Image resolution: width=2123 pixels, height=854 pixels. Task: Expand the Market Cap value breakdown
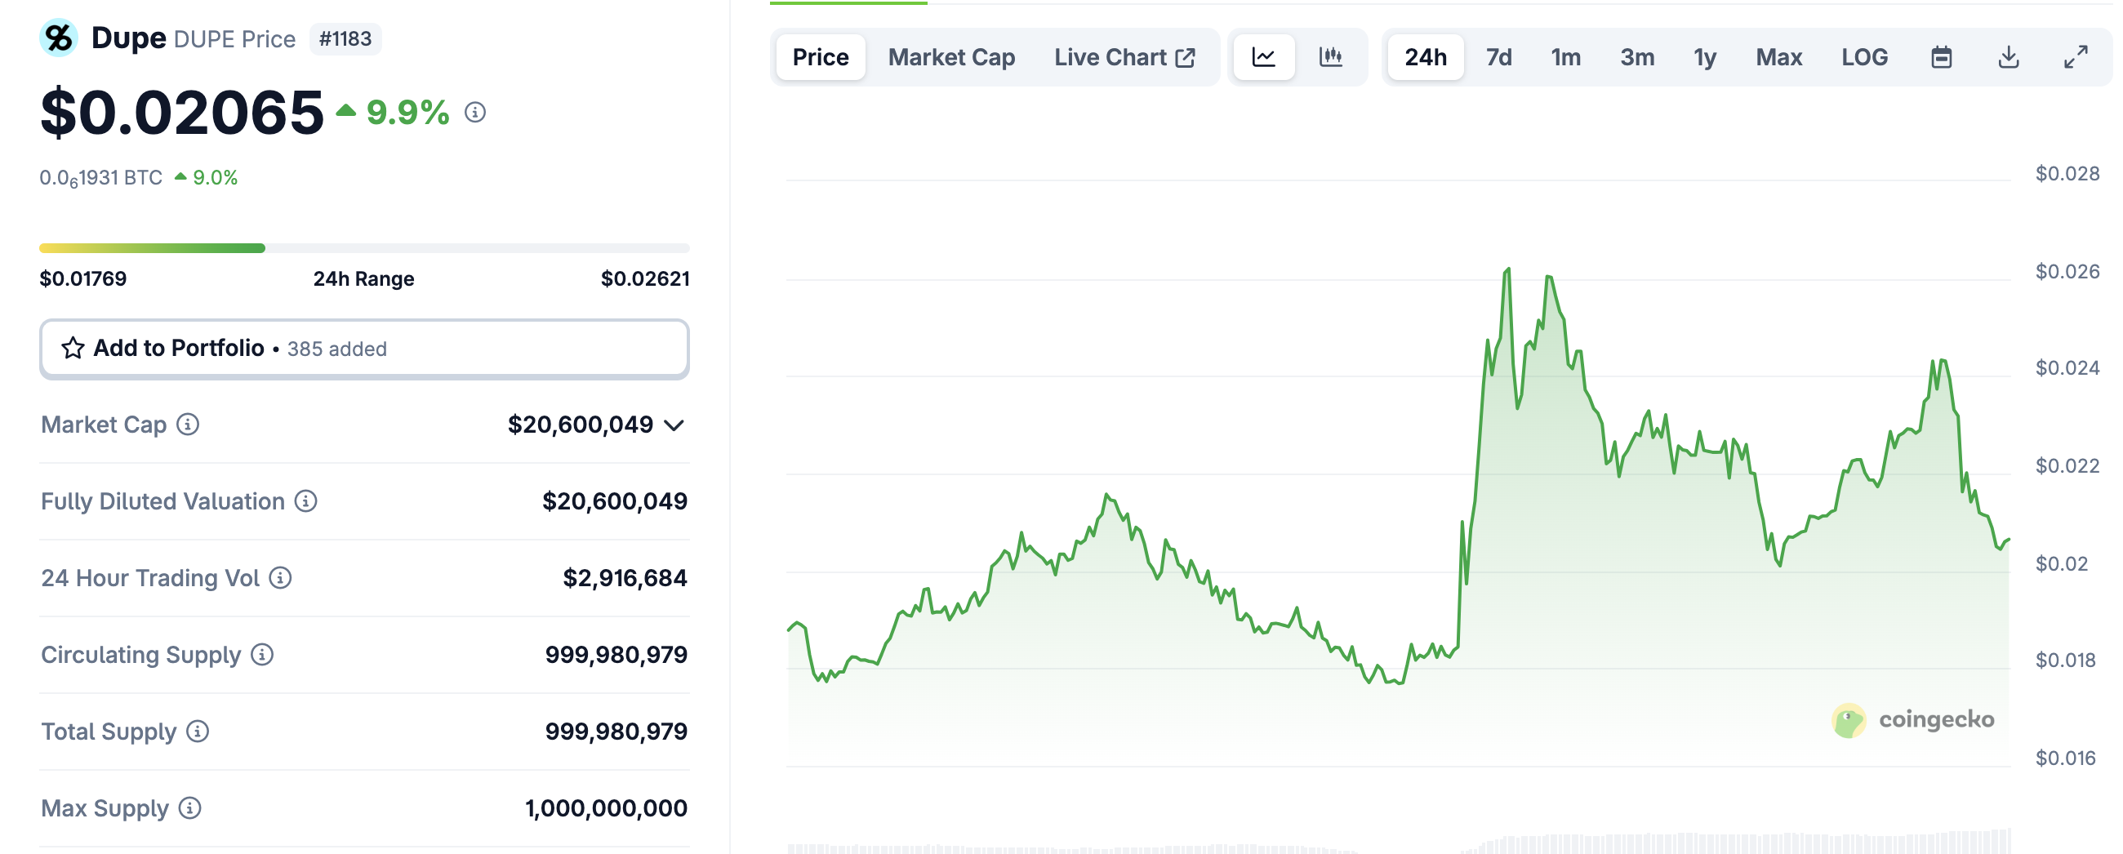tap(674, 426)
